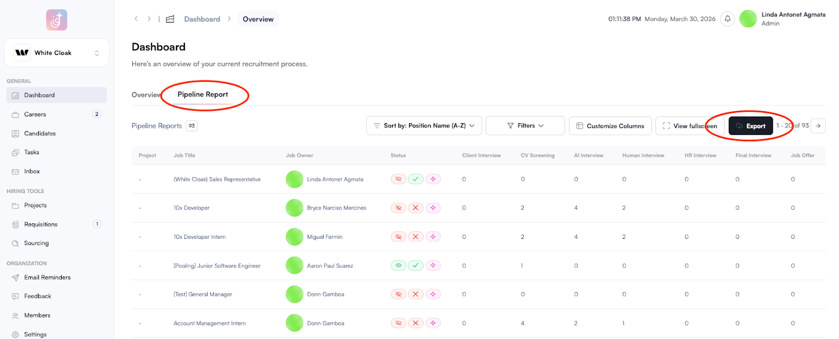Viewport: 839px width, 339px height.
Task: Open Inbox in the sidebar
Action: pyautogui.click(x=57, y=171)
